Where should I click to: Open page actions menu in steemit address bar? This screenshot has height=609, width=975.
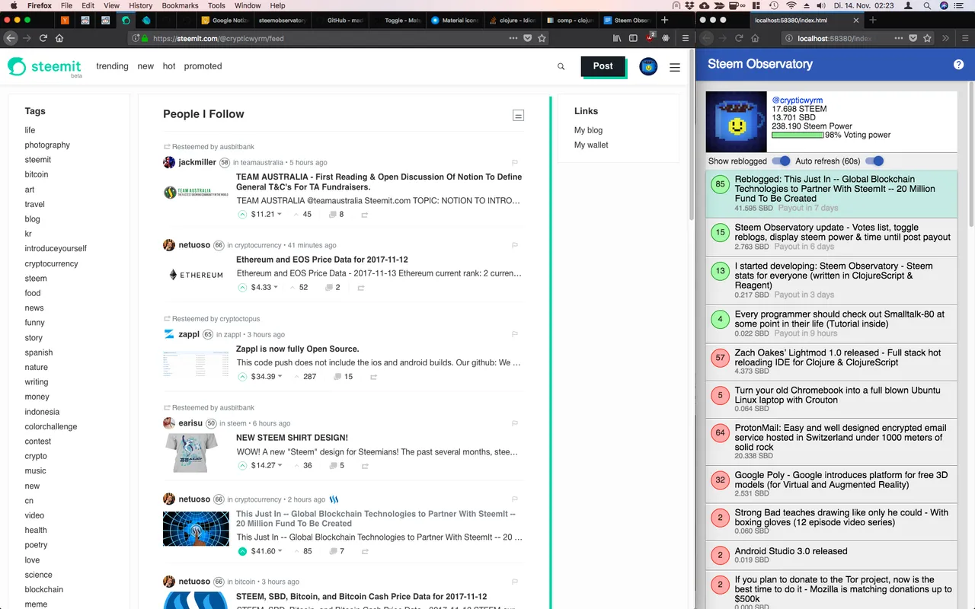coord(513,38)
